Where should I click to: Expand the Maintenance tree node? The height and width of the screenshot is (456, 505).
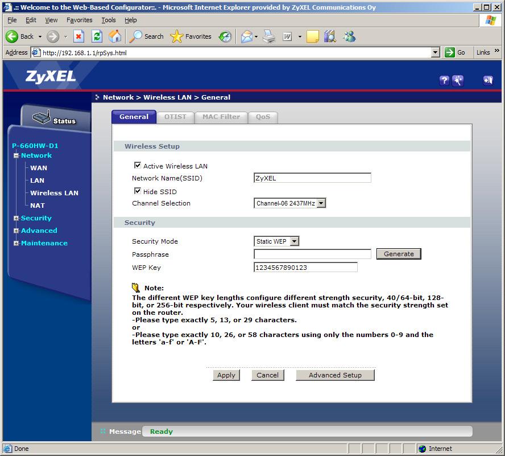point(16,244)
